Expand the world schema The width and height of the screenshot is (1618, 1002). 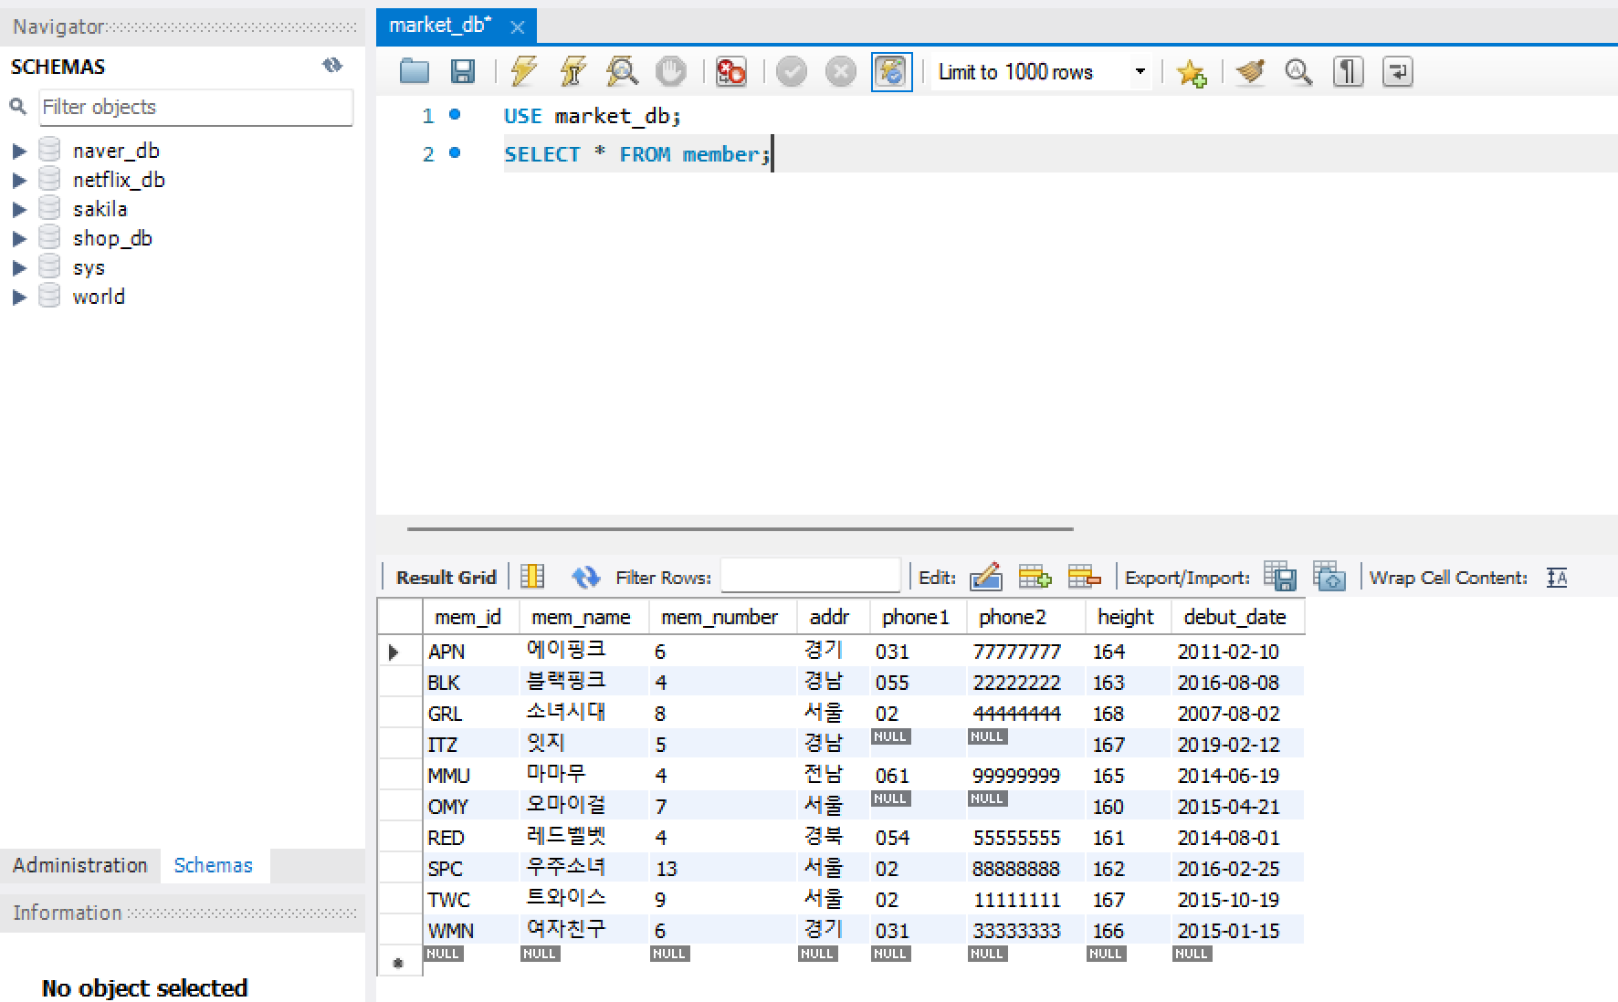[x=19, y=297]
